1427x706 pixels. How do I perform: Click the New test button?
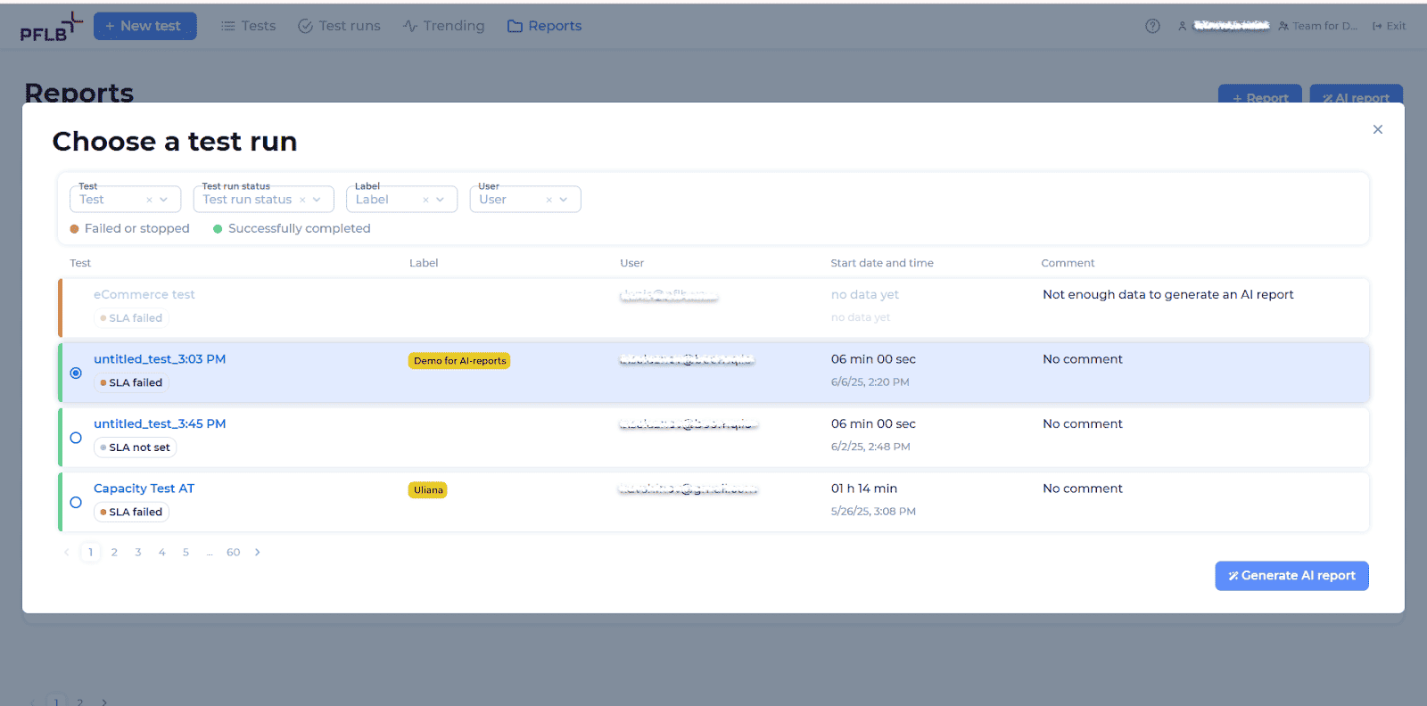pyautogui.click(x=145, y=26)
